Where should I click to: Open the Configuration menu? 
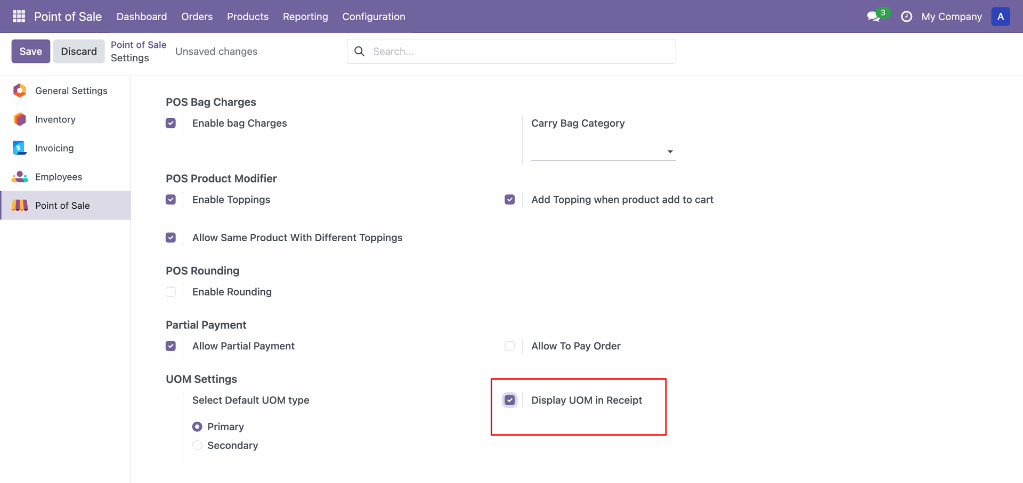374,17
